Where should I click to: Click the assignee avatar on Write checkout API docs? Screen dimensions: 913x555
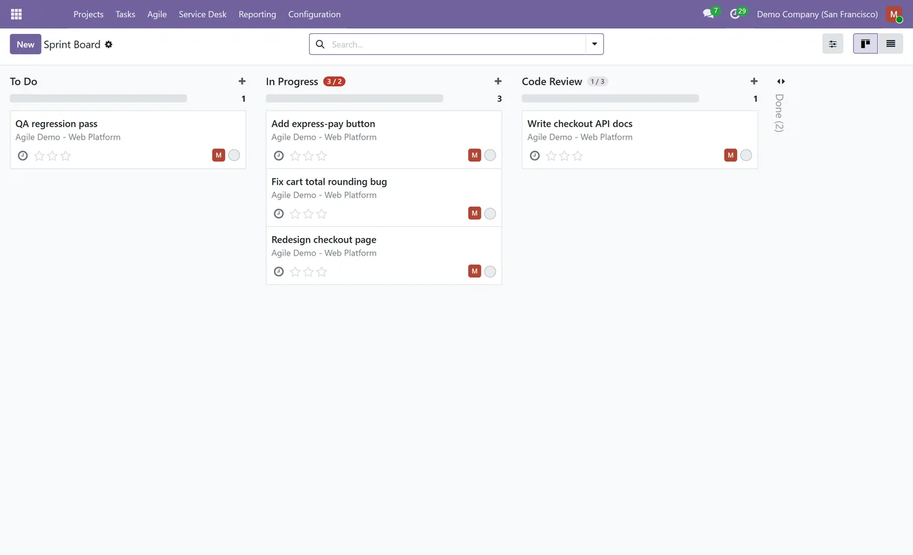730,155
